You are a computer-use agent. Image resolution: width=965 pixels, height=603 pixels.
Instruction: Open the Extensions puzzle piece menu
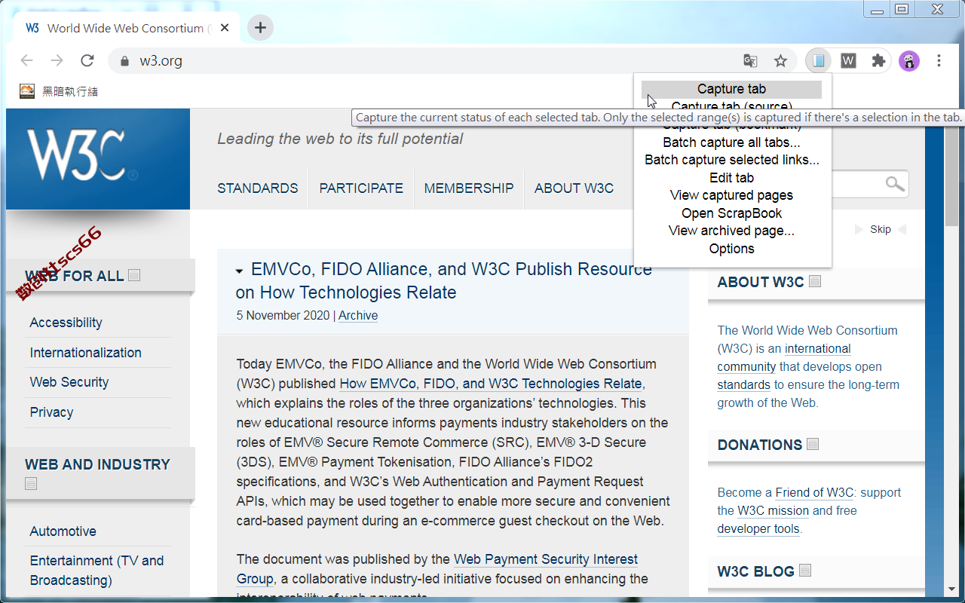(878, 61)
